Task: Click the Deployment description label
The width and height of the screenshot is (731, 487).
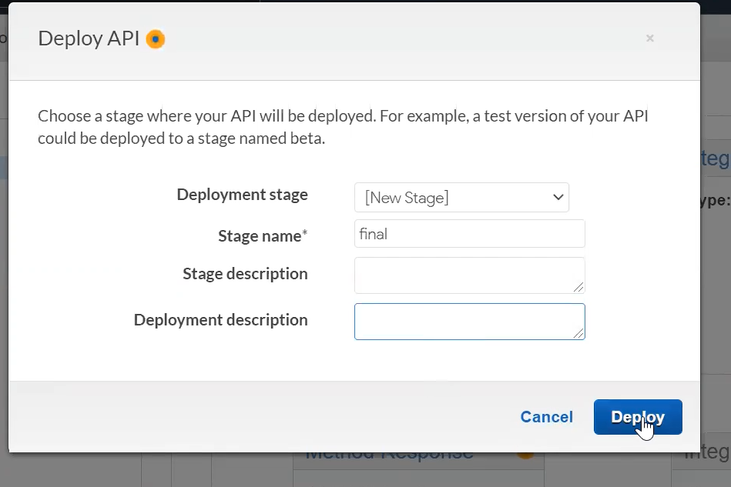Action: pos(220,320)
